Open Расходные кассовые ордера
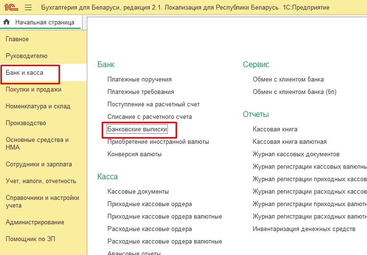The height and width of the screenshot is (255, 367). click(150, 229)
